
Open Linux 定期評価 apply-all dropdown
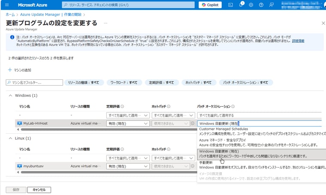(x=128, y=158)
